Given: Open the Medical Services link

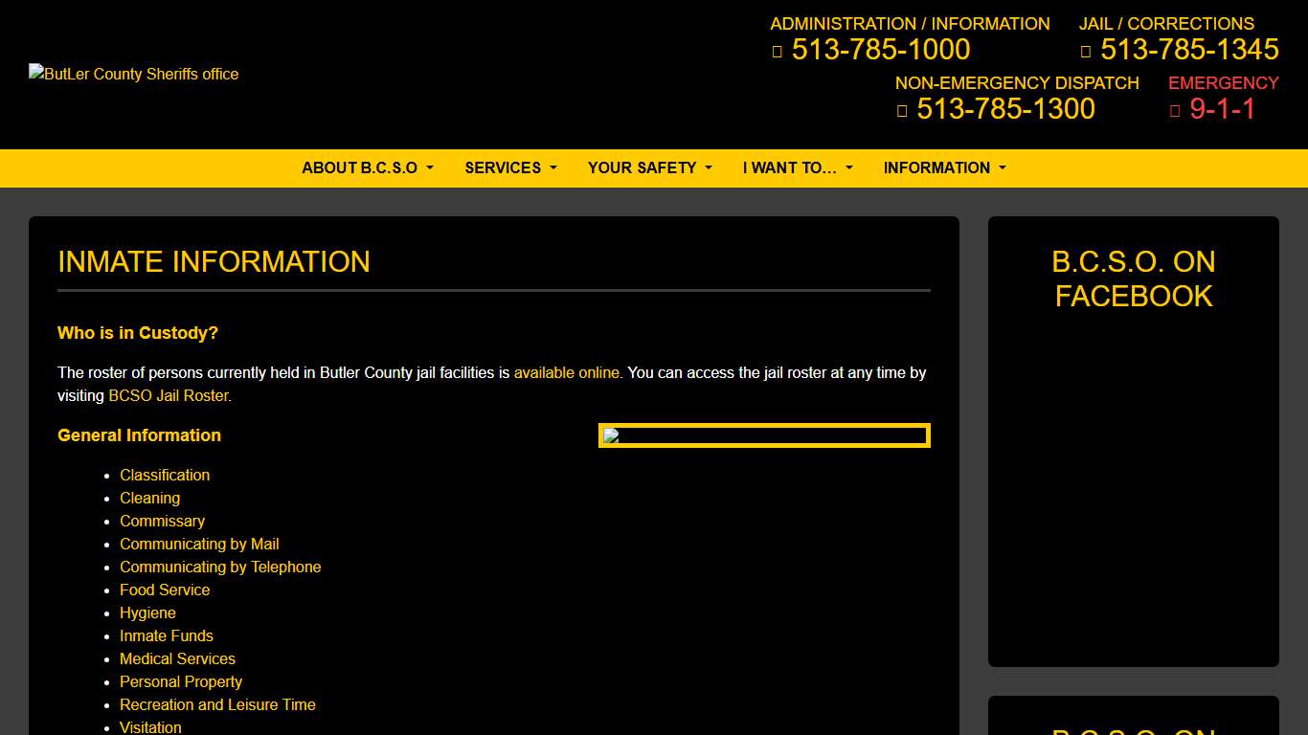Looking at the screenshot, I should coord(177,658).
